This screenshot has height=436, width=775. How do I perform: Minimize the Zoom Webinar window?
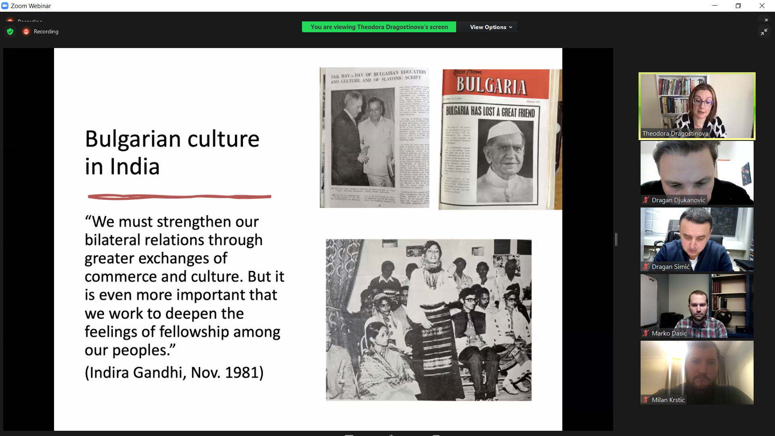(x=715, y=6)
